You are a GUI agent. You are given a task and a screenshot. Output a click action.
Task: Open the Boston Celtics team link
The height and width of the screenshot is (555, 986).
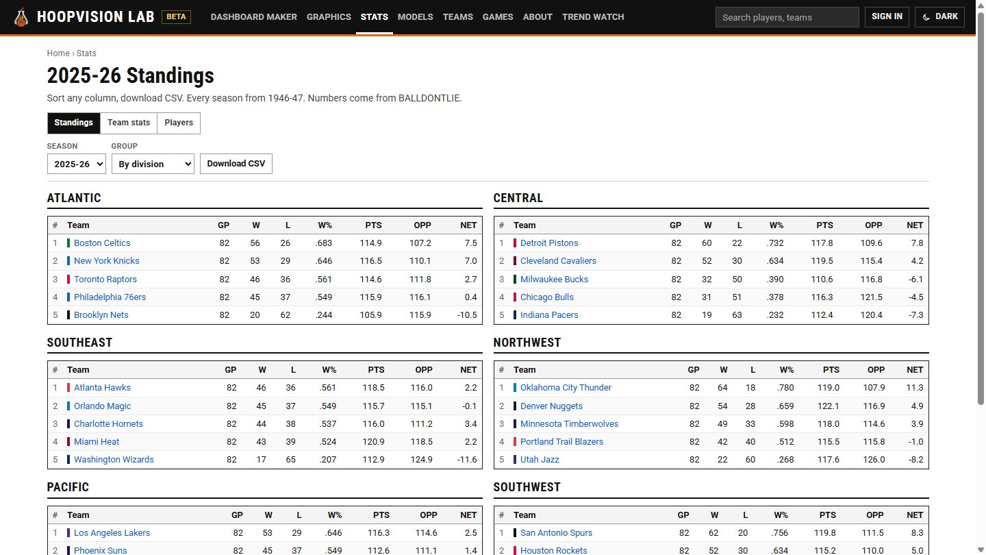click(102, 243)
